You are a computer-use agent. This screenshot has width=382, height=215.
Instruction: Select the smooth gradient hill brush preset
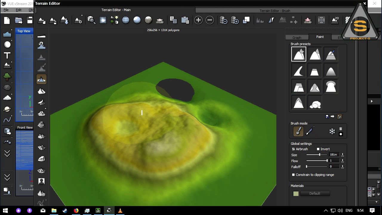tap(331, 71)
